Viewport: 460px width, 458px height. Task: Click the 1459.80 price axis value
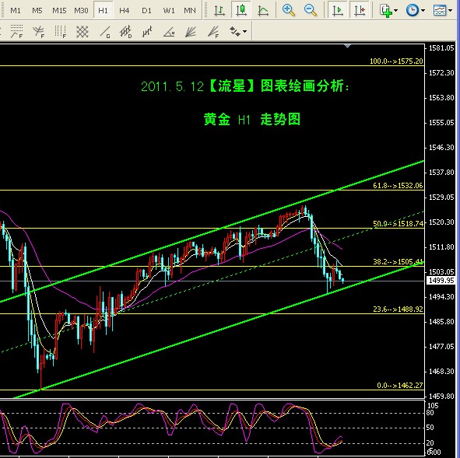click(441, 396)
